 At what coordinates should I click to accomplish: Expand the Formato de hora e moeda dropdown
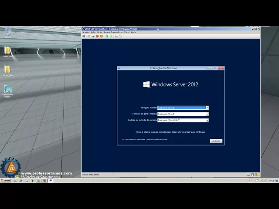click(x=208, y=114)
